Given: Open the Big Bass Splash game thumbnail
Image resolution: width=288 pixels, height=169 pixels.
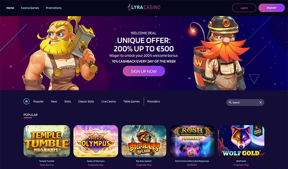Looking at the screenshot, I should [x=144, y=141].
